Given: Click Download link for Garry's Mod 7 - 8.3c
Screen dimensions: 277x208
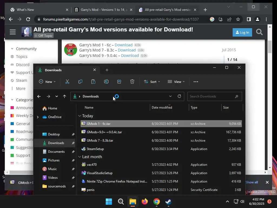Looking at the screenshot, I should (x=127, y=50).
